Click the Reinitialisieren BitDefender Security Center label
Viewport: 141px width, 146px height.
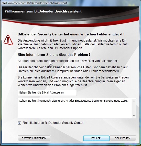click(x=53, y=123)
